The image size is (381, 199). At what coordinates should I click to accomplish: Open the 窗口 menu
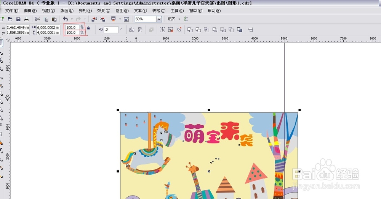[195, 11]
